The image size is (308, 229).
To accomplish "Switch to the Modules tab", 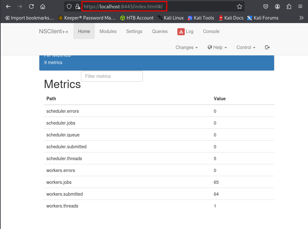I will pos(108,31).
